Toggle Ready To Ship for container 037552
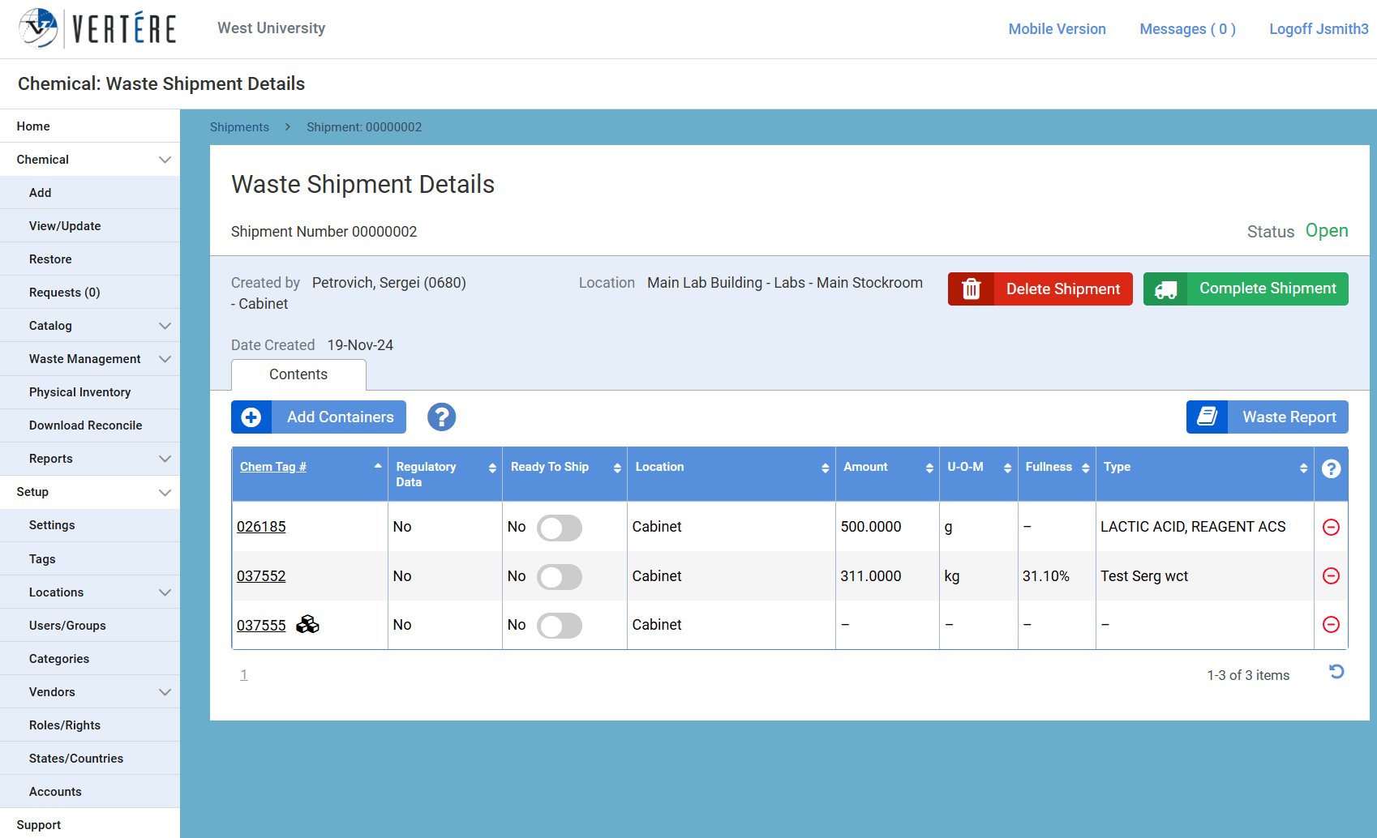1377x838 pixels. [x=560, y=577]
